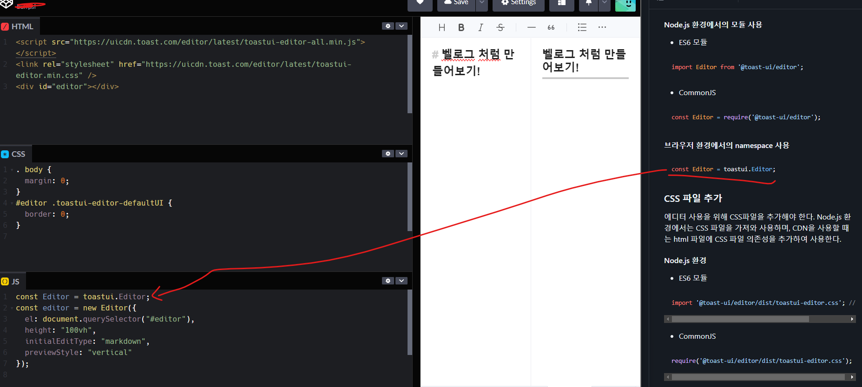Click the HTML editor vertical scrollbar
862x387 pixels.
point(410,74)
